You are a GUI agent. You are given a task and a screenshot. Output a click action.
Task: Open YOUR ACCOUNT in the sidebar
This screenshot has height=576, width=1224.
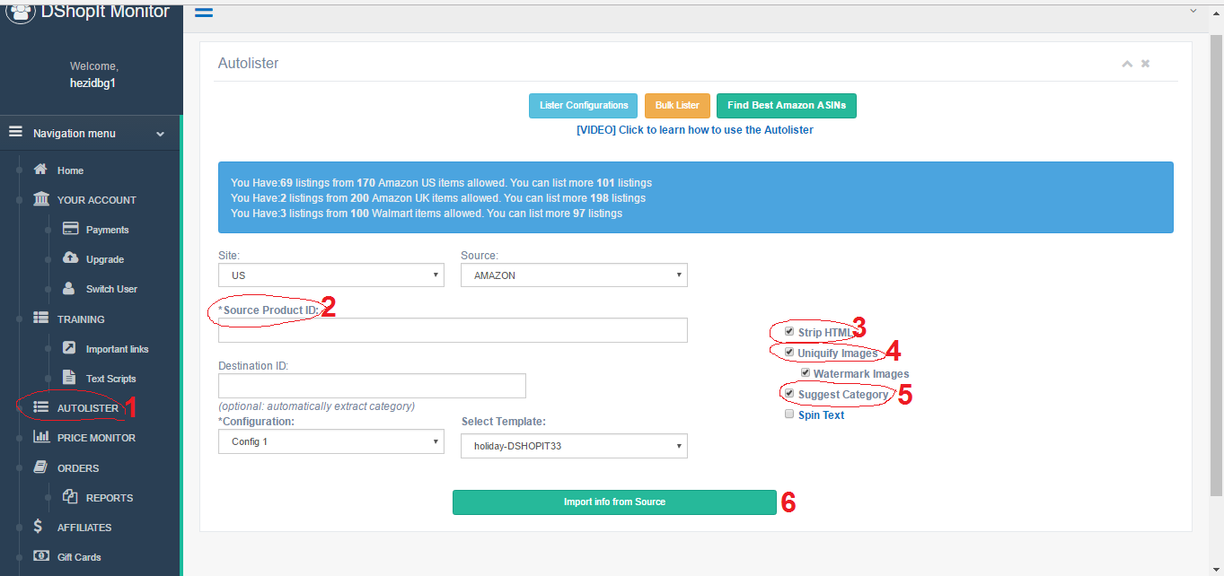click(96, 200)
